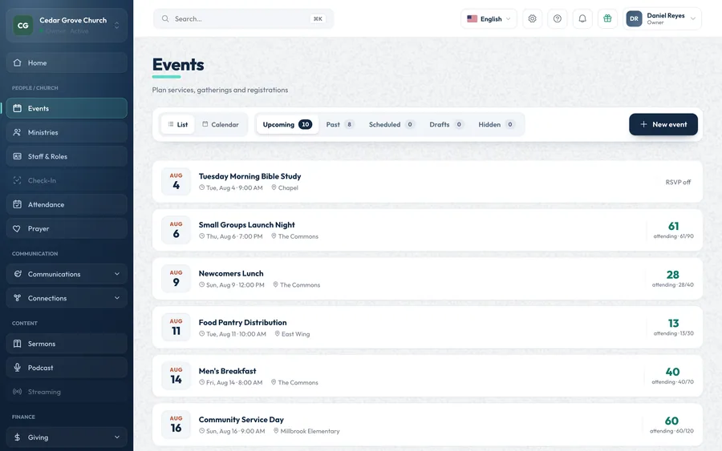Select the Drafts tab
The width and height of the screenshot is (722, 451).
coord(446,125)
